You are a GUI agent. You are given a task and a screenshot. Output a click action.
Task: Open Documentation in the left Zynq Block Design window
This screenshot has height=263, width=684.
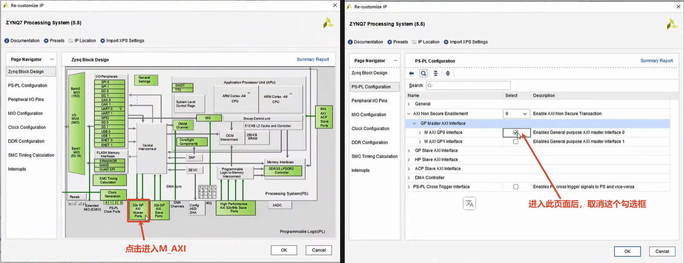tap(22, 41)
